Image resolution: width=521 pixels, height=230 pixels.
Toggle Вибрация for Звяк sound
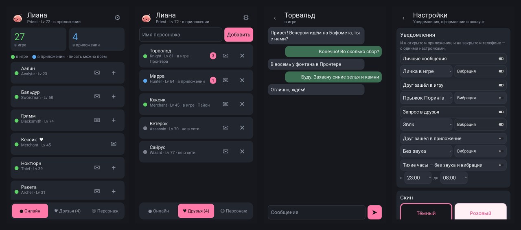(x=501, y=125)
